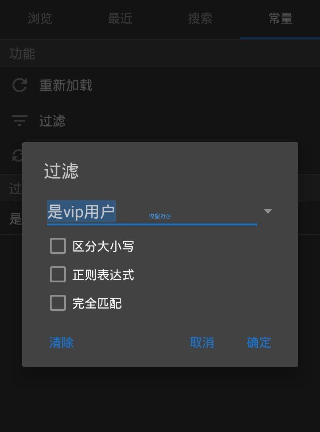The image size is (320, 432).
Task: Click the reload circular arrow icon
Action: click(20, 85)
